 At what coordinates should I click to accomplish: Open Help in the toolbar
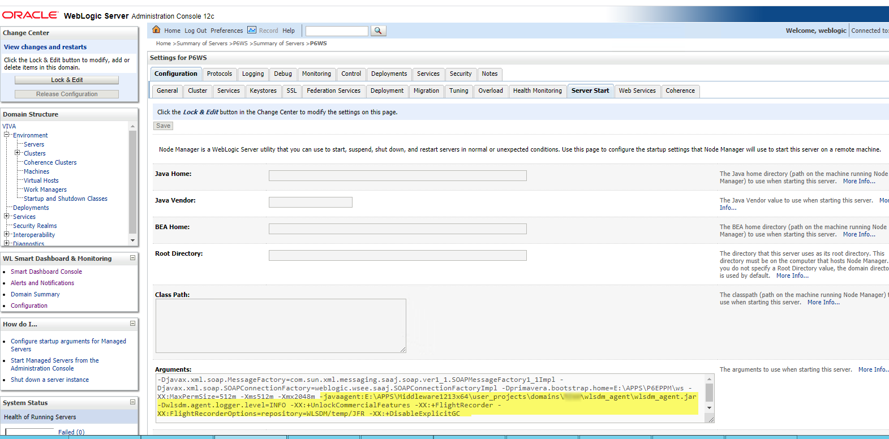coord(289,31)
